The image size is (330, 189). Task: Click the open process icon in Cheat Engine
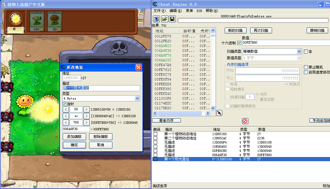[x=156, y=19]
